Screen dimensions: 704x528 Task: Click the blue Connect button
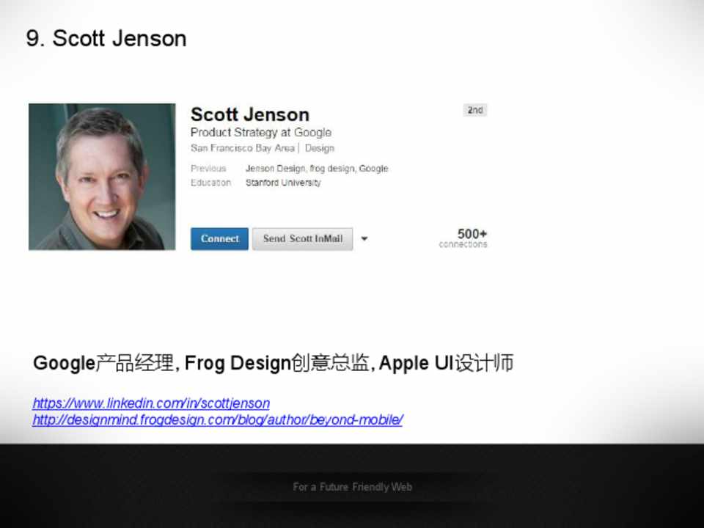(x=219, y=239)
